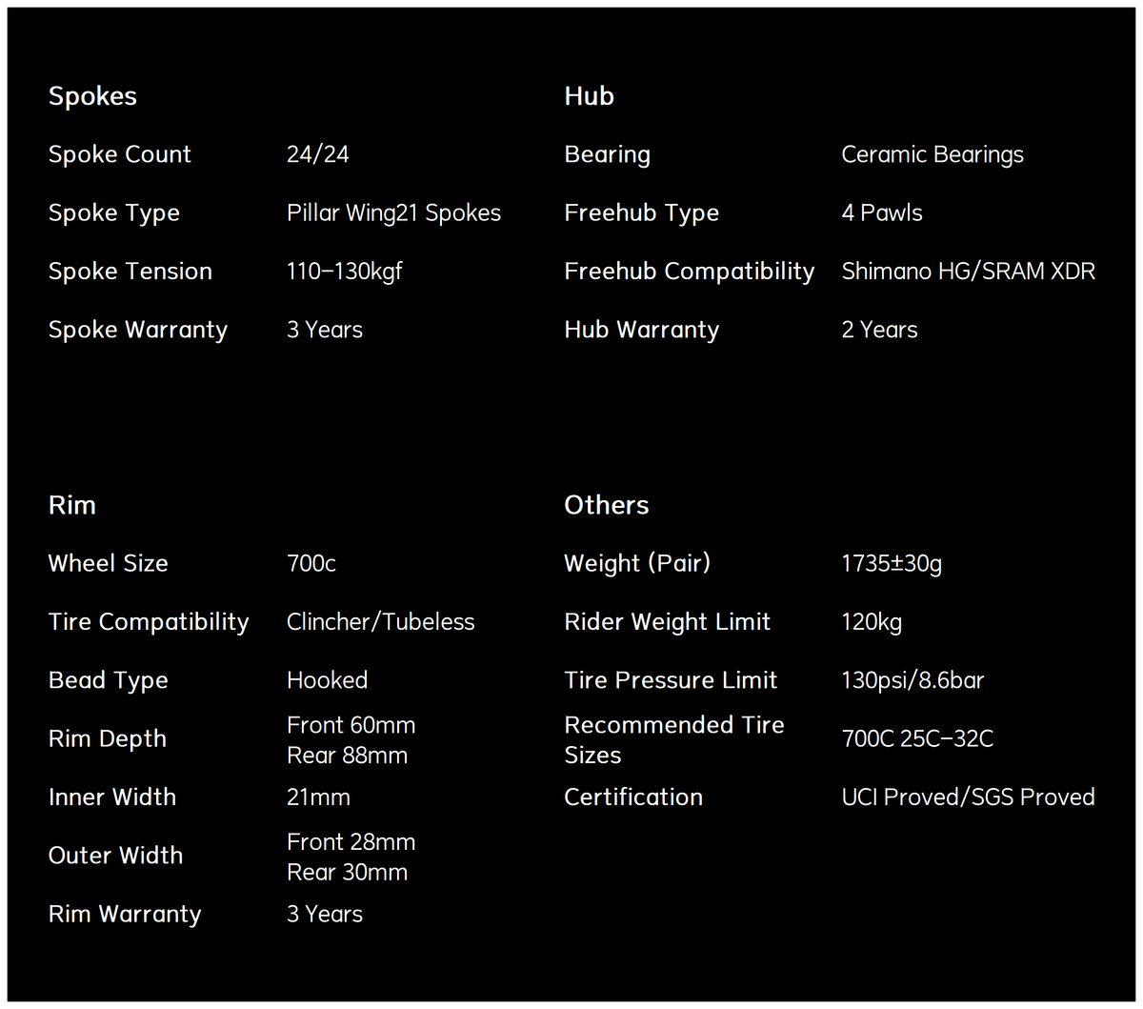Click the 'Rear 88mm' rim depth text
The height and width of the screenshot is (1009, 1143).
[x=347, y=756]
